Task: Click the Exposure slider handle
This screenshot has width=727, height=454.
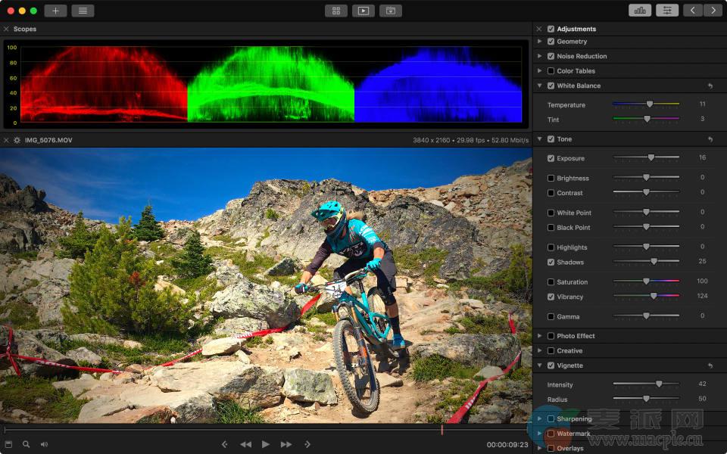Action: click(651, 158)
